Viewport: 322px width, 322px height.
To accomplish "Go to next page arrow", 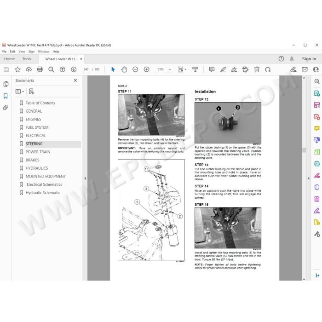I will pos(74,69).
